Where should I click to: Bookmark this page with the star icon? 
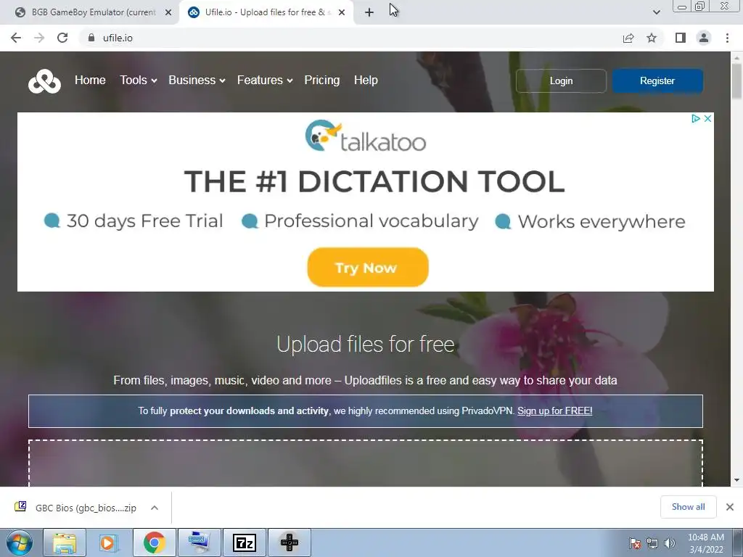(x=652, y=38)
